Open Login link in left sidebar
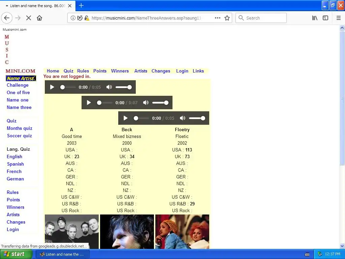Image resolution: width=345 pixels, height=259 pixels. 13,229
